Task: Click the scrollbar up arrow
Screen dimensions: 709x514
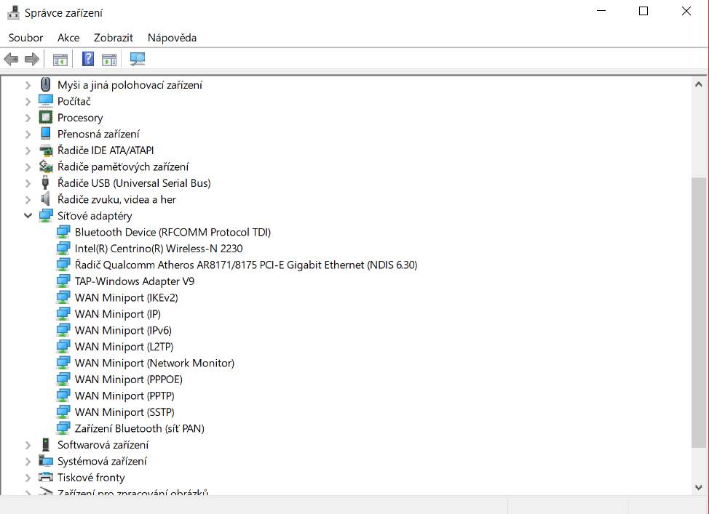Action: (699, 84)
